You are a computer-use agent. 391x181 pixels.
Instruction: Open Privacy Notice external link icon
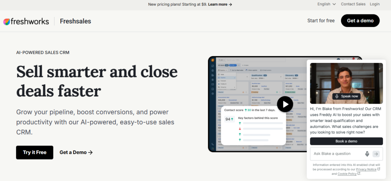[x=379, y=169]
